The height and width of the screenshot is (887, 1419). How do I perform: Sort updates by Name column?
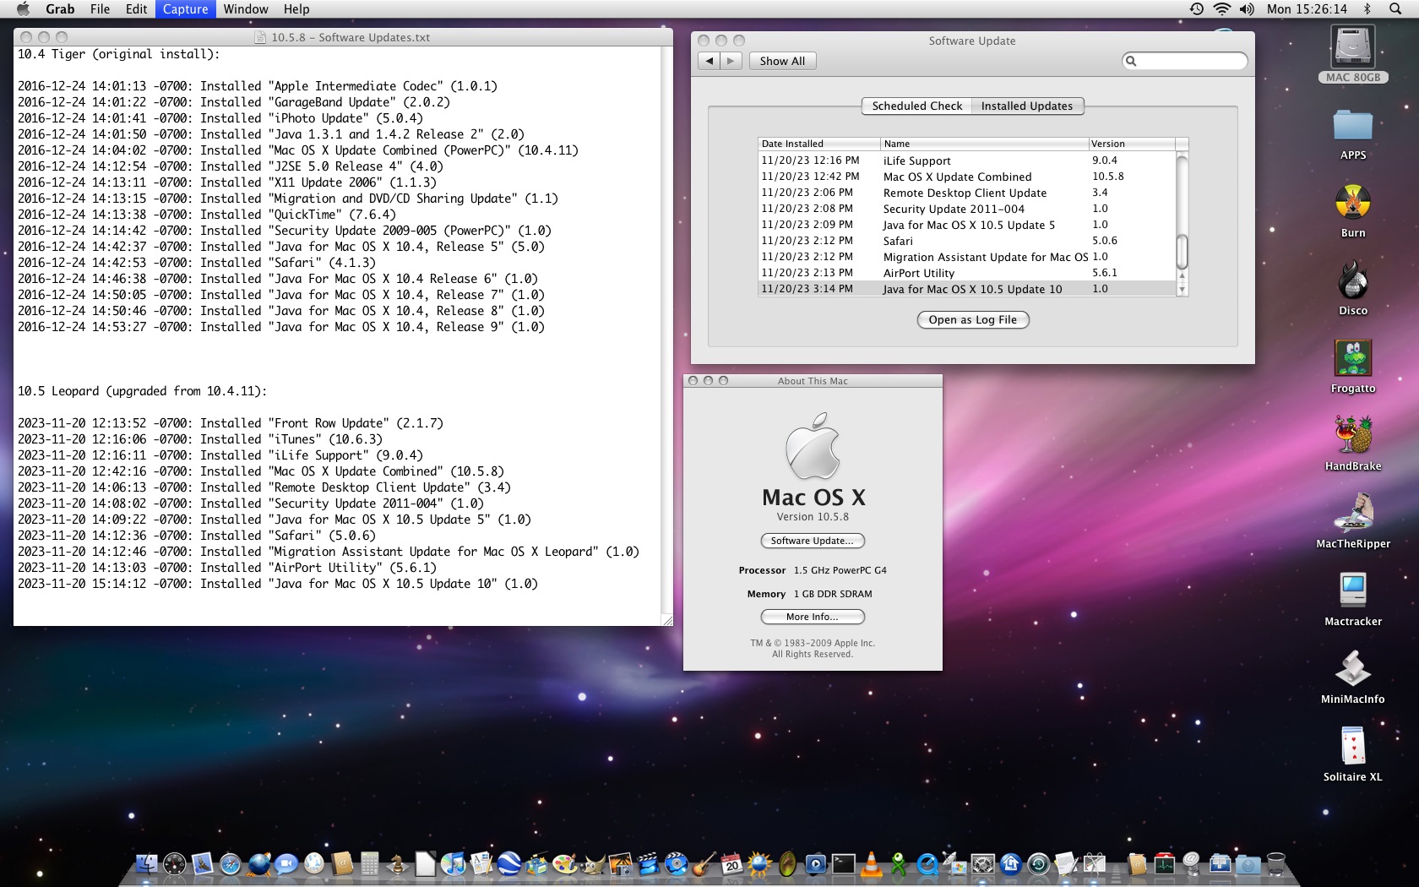985,144
